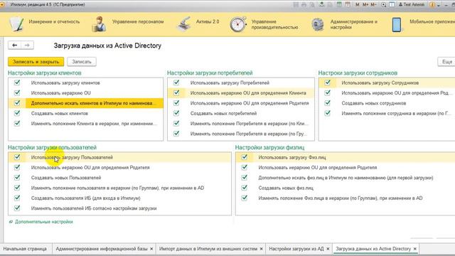Click the Save icon in title toolbar
This screenshot has height=256, width=455.
tap(296, 5)
